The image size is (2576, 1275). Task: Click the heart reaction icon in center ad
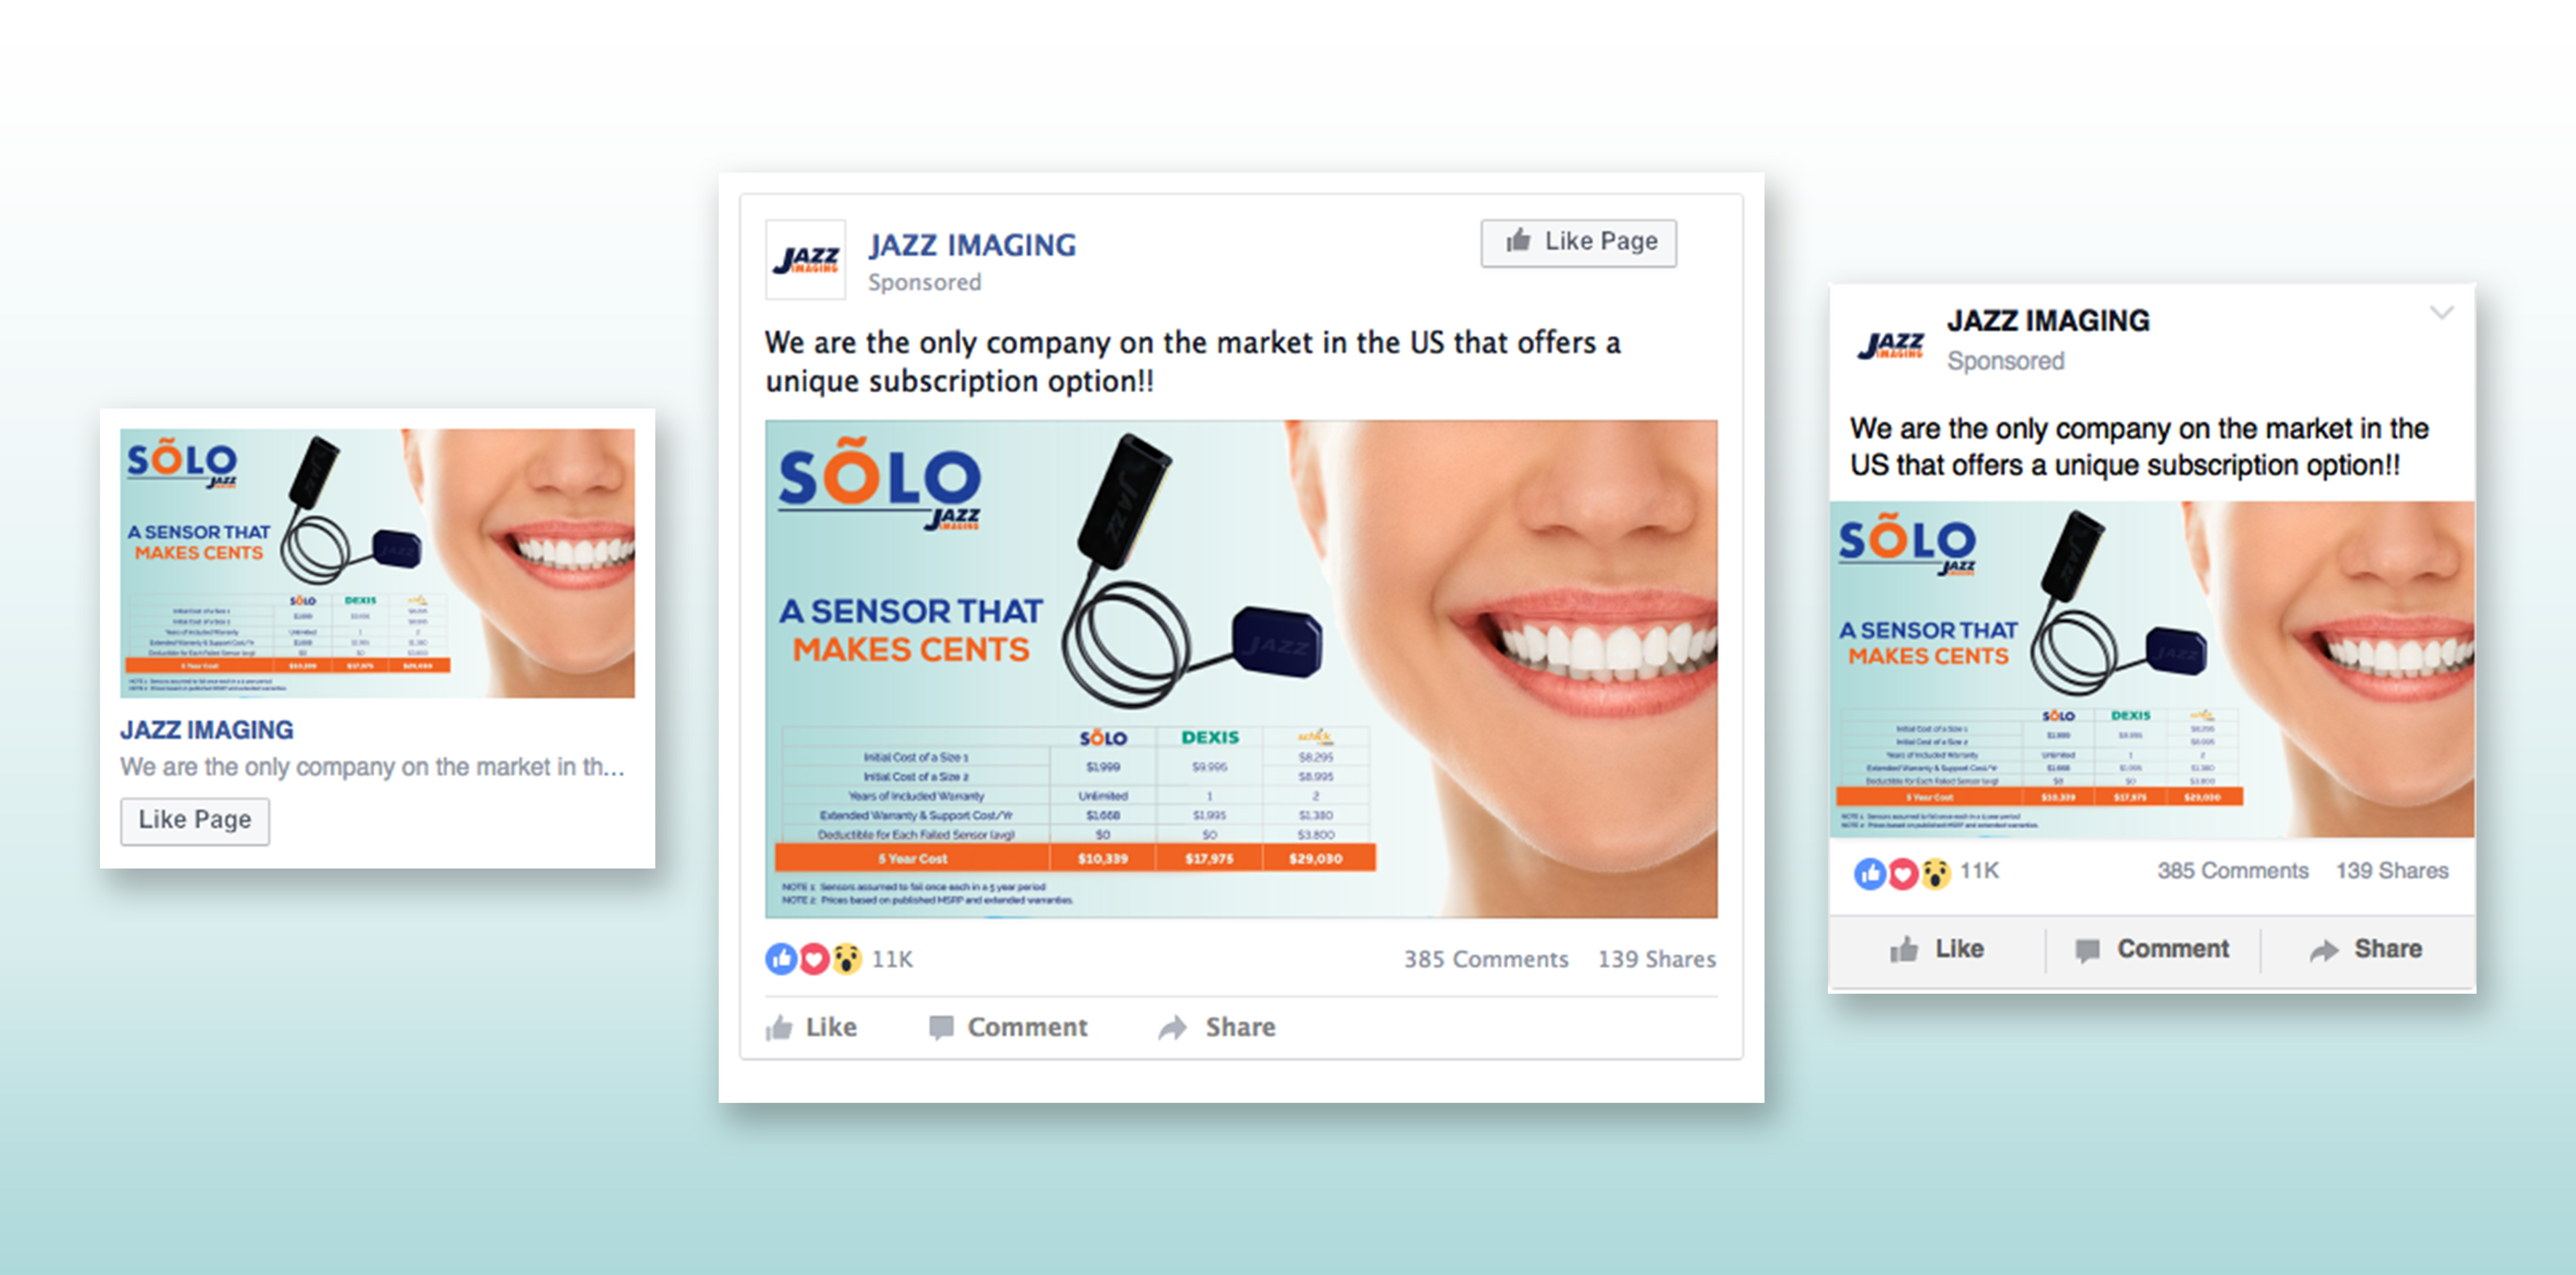(814, 959)
